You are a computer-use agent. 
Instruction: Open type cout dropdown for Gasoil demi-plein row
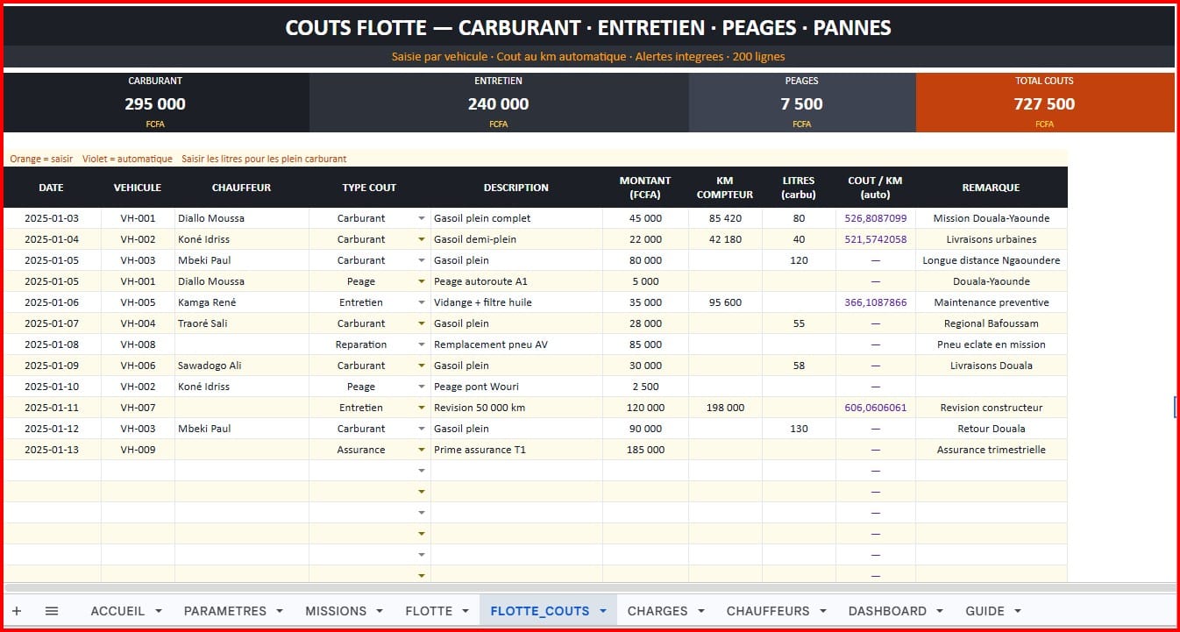tap(422, 239)
